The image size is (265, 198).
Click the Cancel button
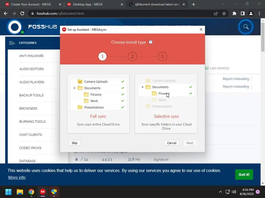(x=172, y=143)
